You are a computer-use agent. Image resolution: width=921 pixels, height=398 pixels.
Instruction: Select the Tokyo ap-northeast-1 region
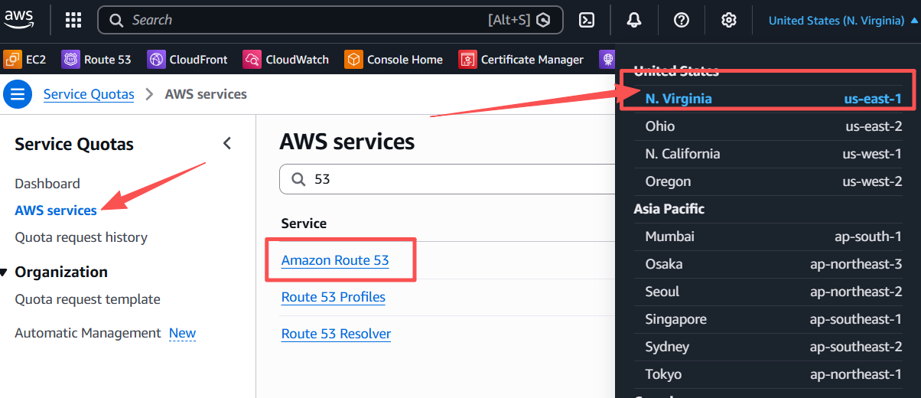point(773,374)
